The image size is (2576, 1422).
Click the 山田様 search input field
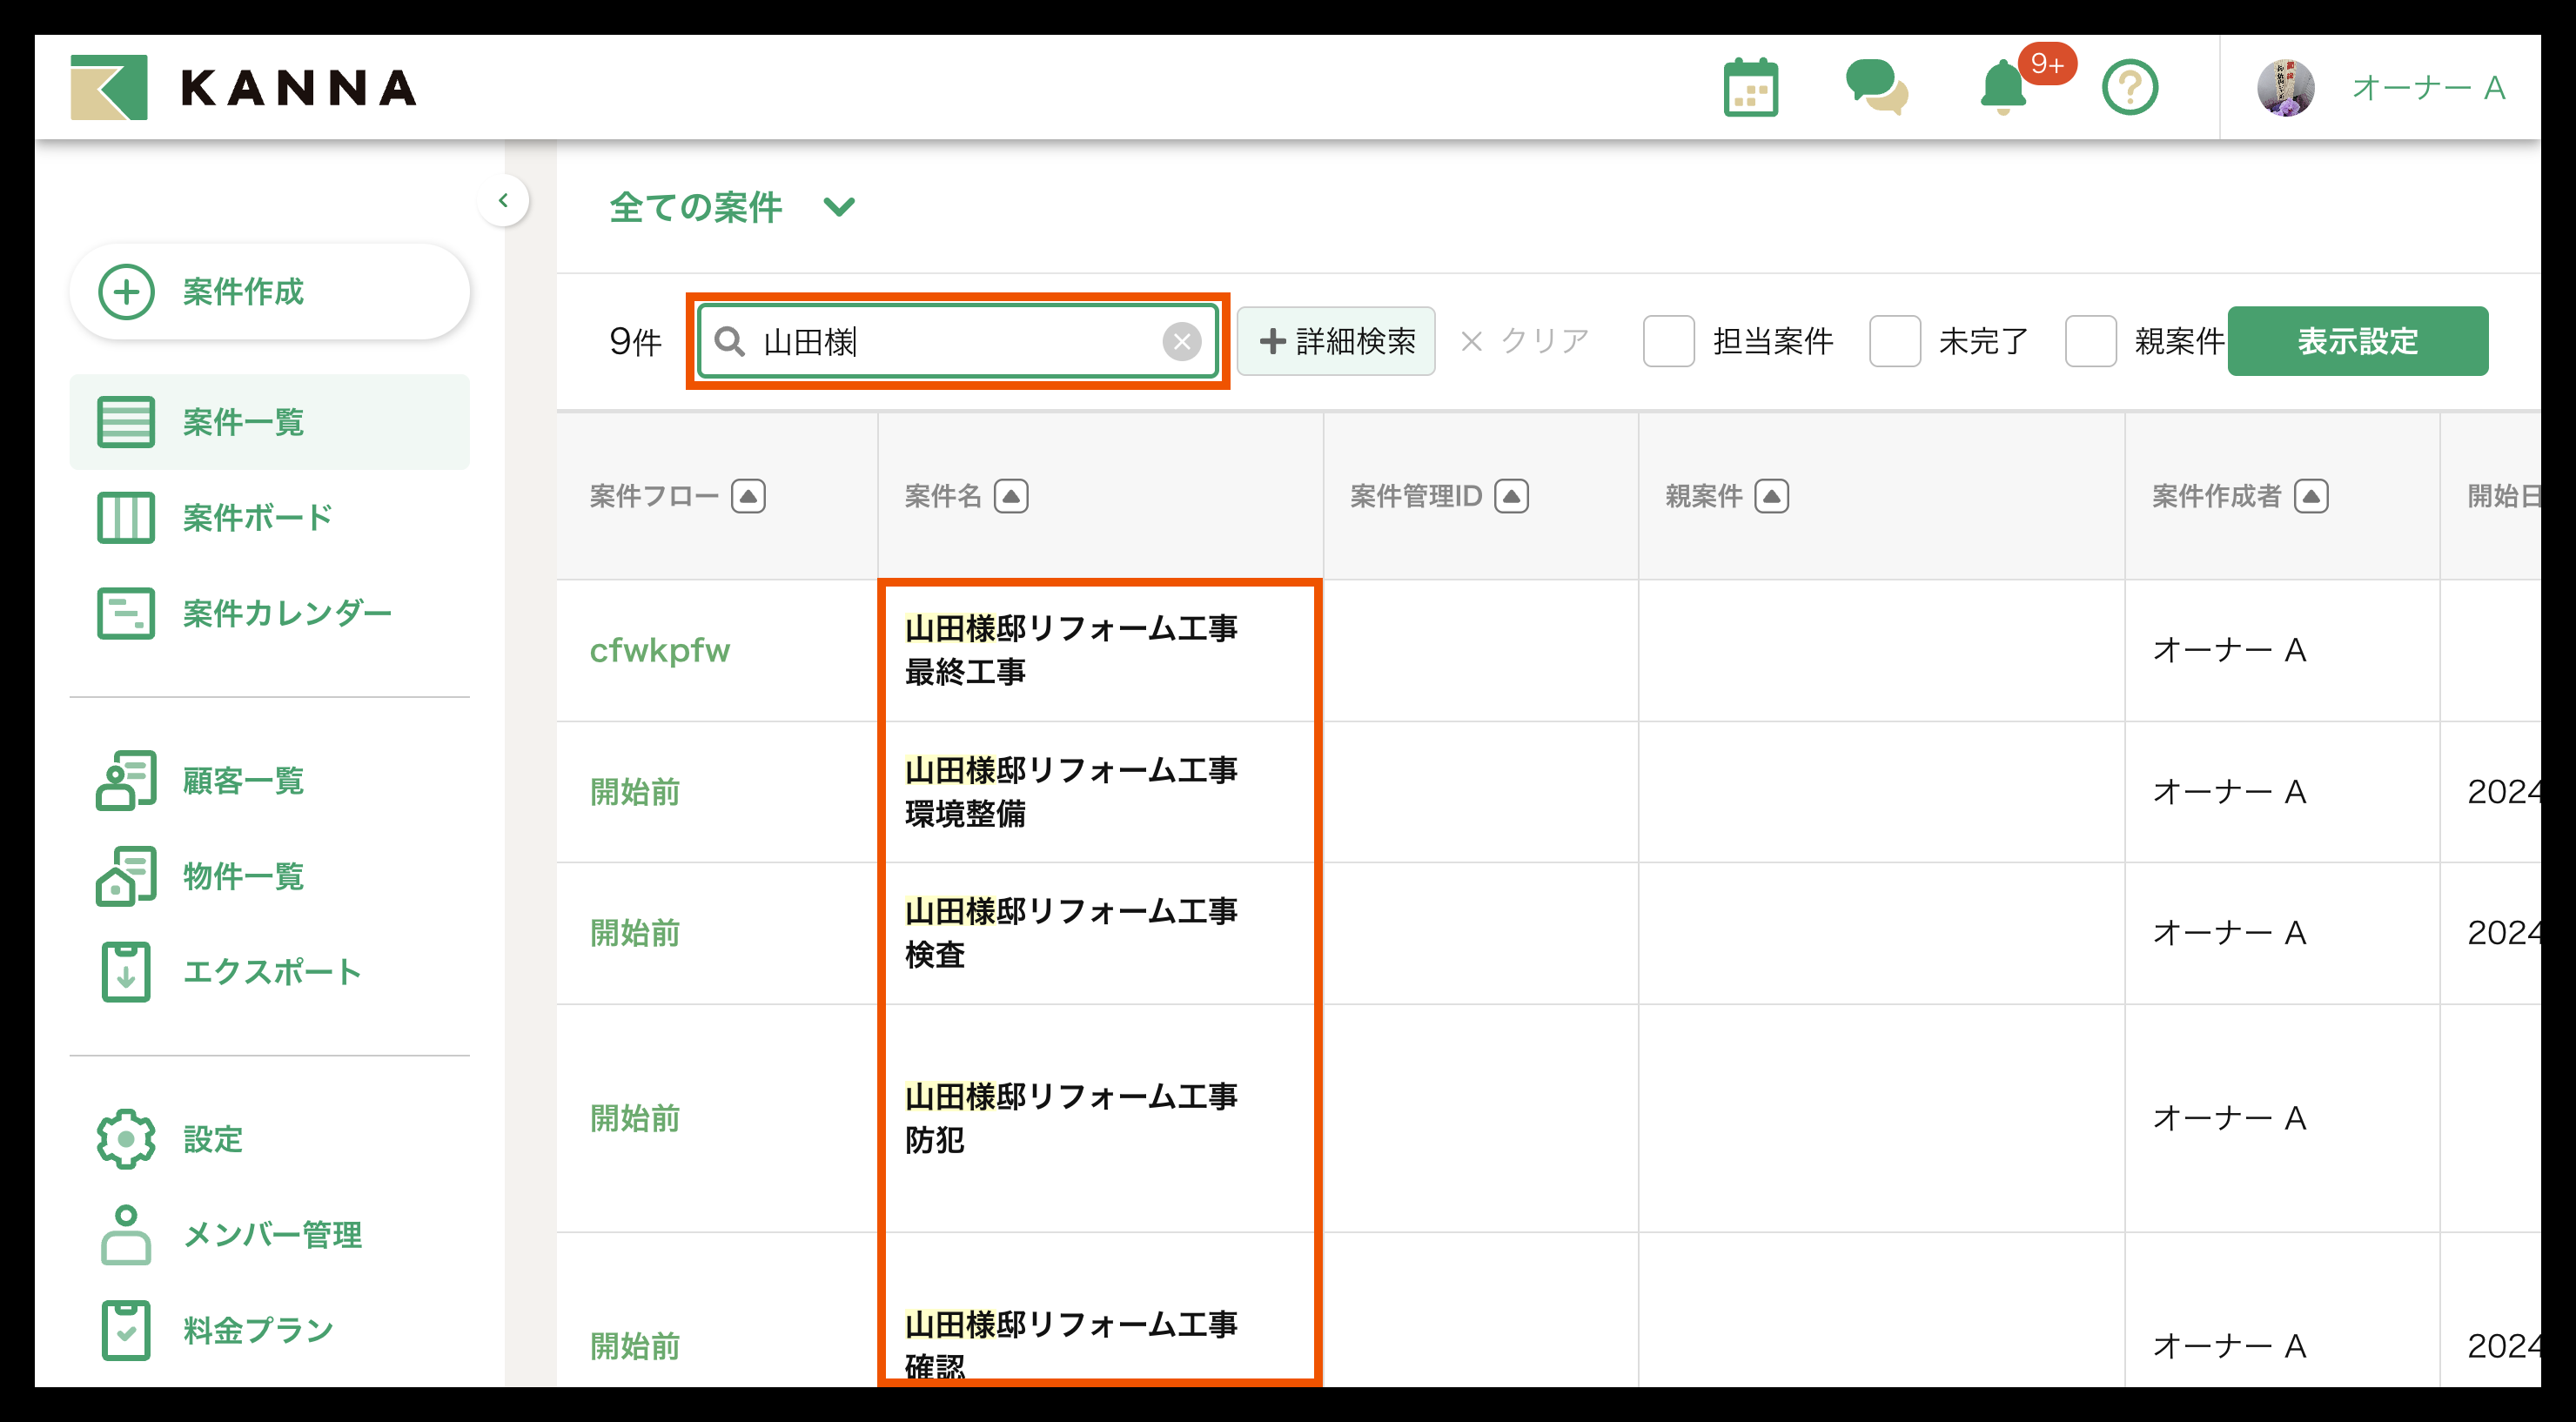pos(950,342)
